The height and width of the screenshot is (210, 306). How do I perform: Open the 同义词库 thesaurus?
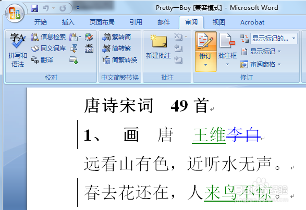pos(48,48)
